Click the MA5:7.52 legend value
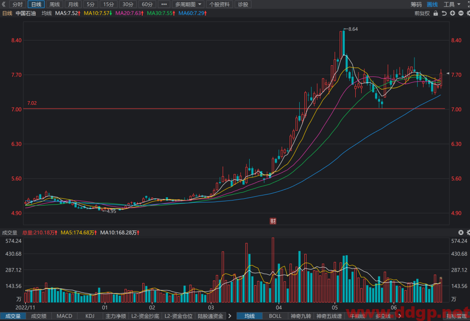 coord(68,13)
